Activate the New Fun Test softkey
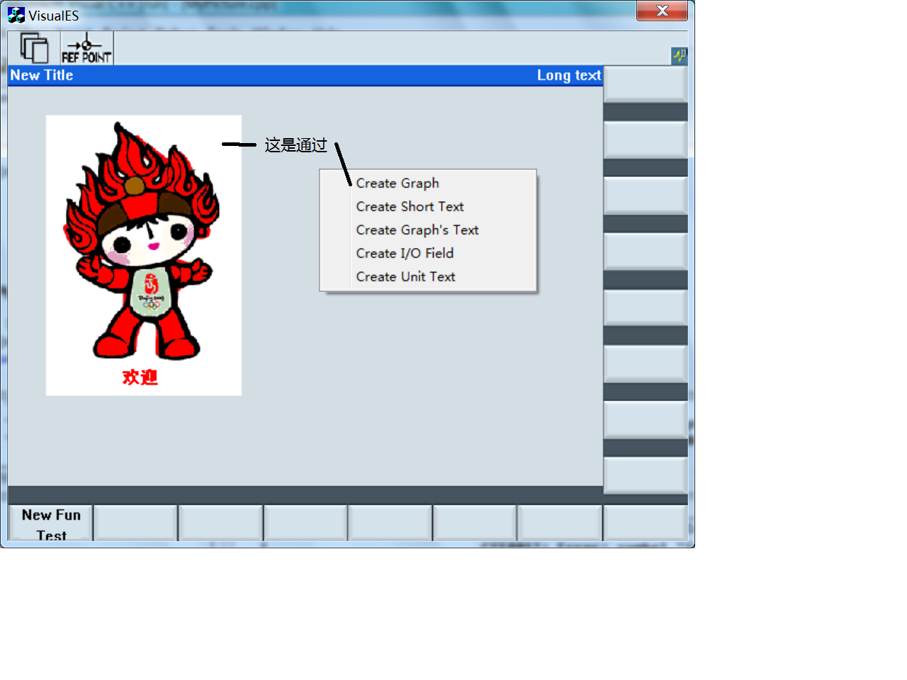907x680 pixels. (x=51, y=523)
